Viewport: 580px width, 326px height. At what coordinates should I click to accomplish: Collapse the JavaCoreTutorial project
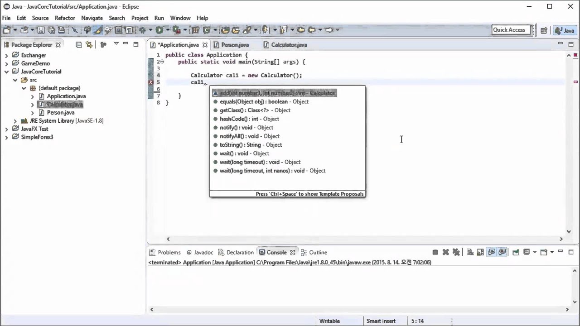(x=6, y=72)
